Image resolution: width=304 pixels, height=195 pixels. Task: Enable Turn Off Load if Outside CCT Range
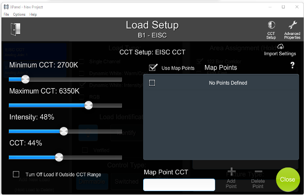(x=16, y=174)
